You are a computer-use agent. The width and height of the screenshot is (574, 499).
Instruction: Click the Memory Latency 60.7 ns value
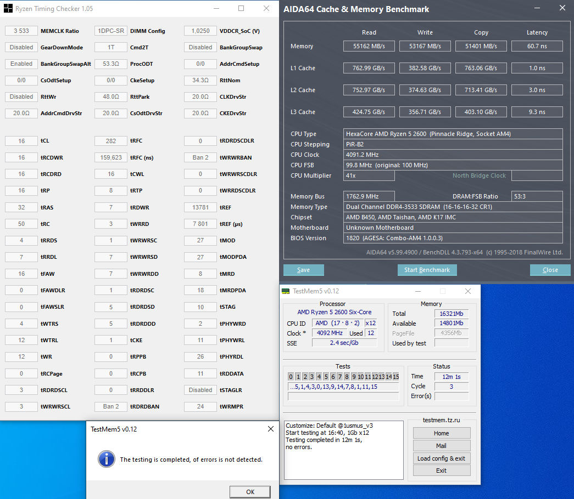[537, 46]
